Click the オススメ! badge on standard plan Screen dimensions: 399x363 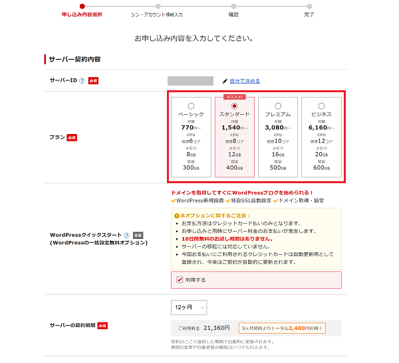point(234,97)
